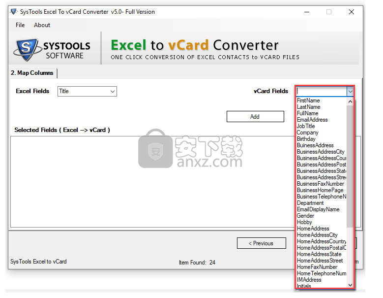Close the converter window
The width and height of the screenshot is (383, 298).
(x=352, y=12)
